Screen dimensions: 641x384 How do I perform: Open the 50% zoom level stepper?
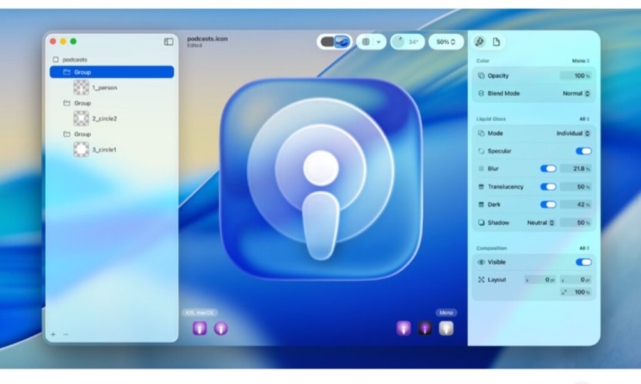(446, 42)
